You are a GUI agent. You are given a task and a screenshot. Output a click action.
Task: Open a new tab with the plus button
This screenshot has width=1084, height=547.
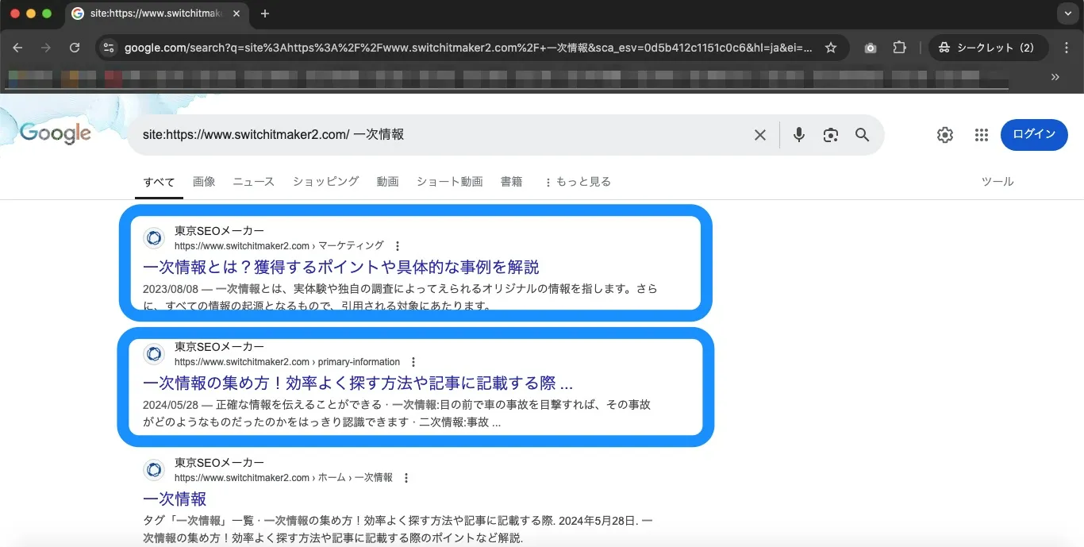click(265, 13)
